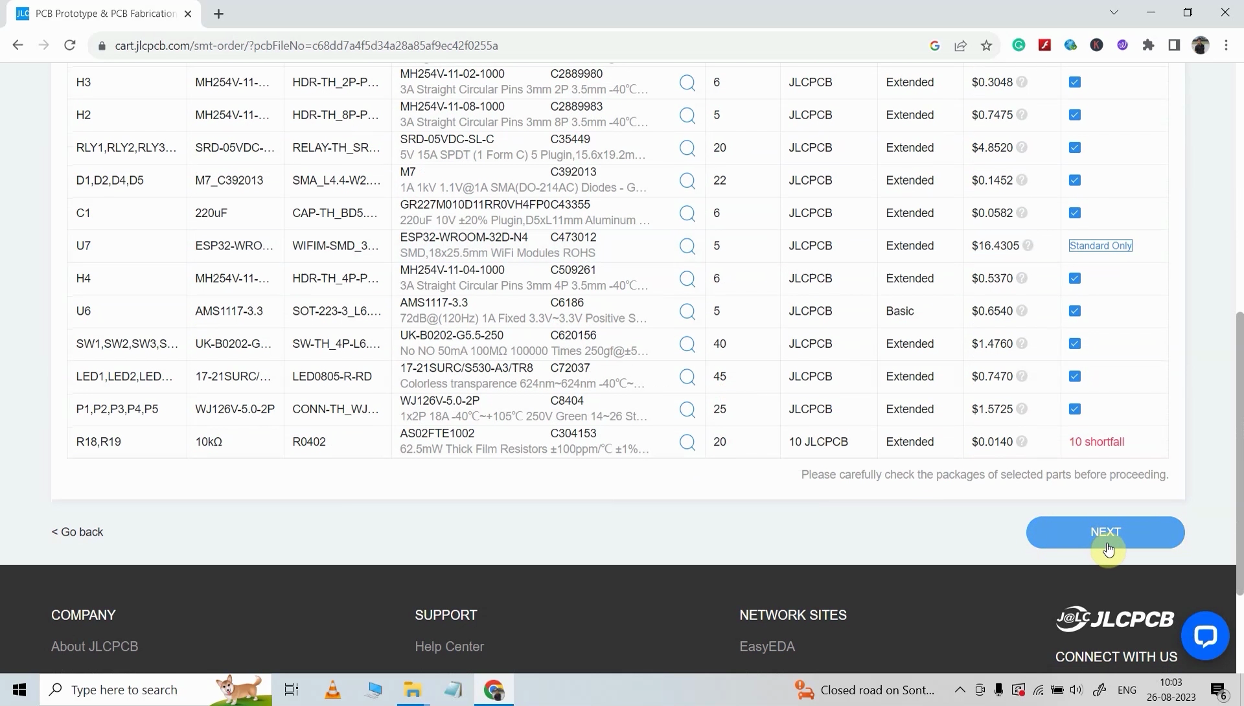This screenshot has height=706, width=1244.
Task: Uncheck the H3 header row checkbox
Action: [x=1075, y=82]
